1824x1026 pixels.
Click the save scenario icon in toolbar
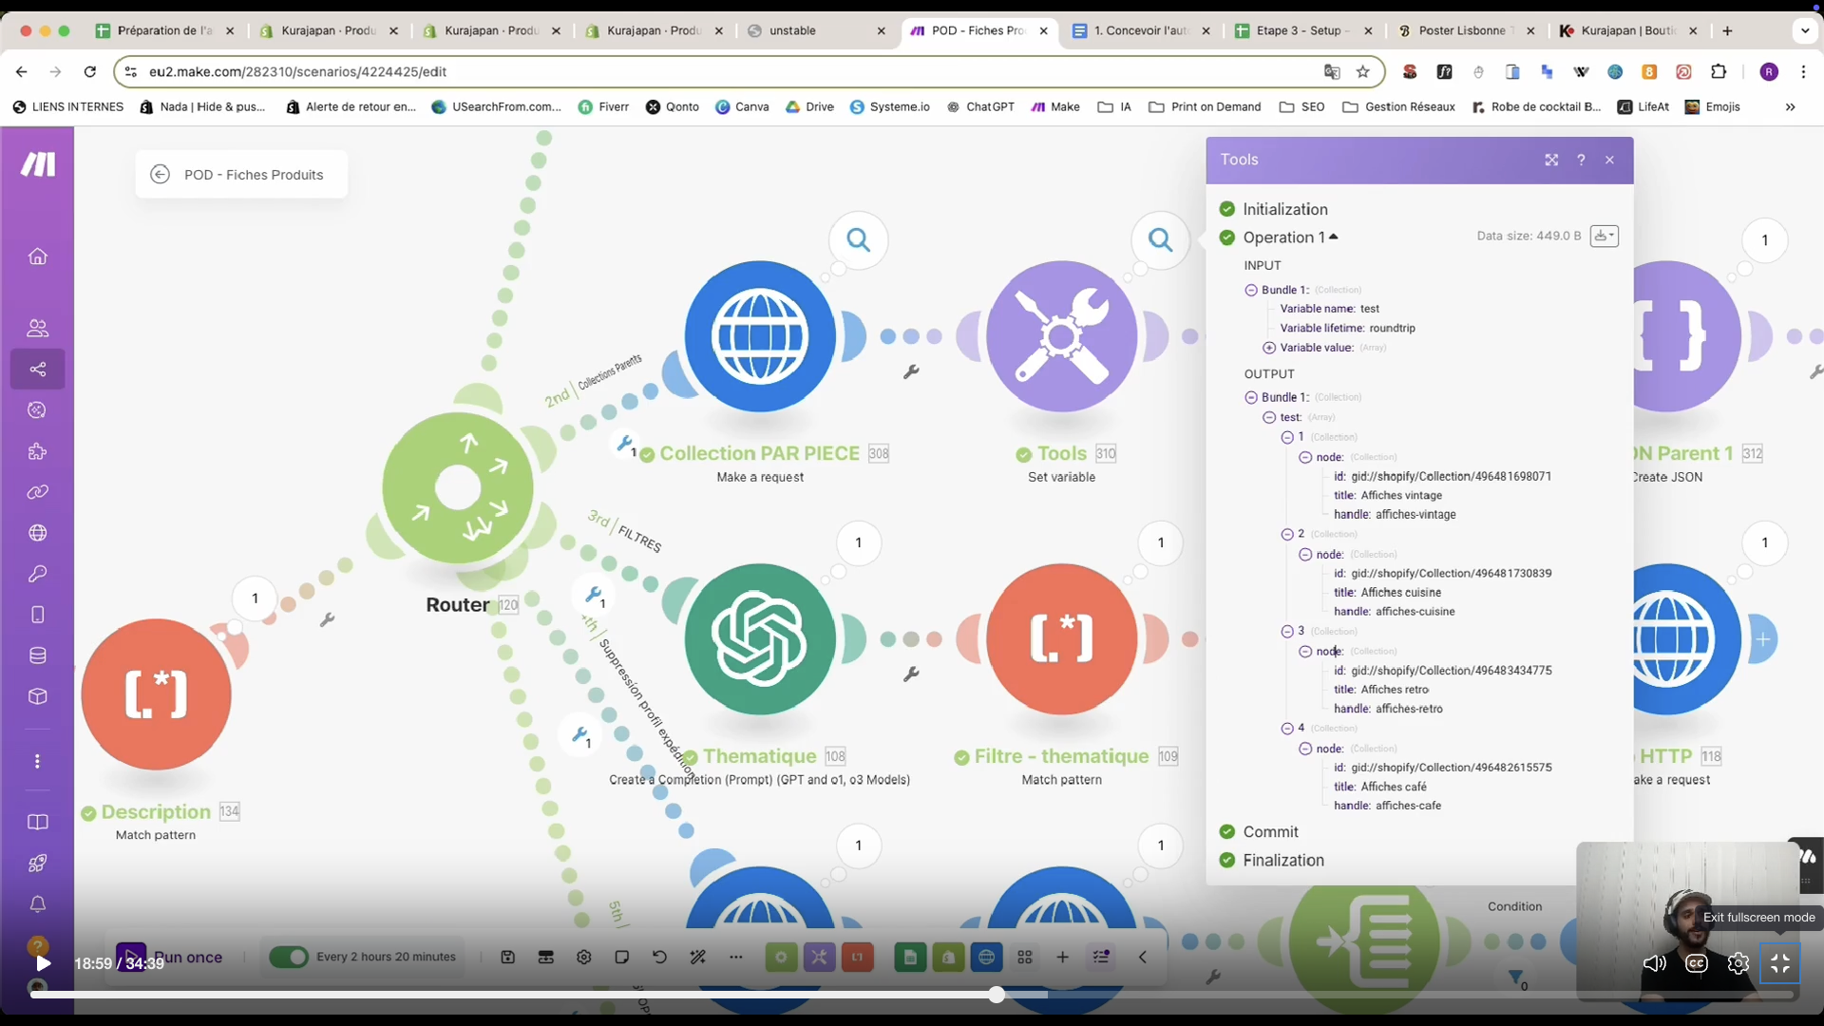(x=508, y=957)
